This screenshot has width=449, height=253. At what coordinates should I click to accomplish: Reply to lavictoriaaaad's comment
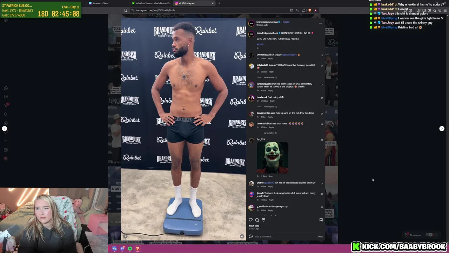[x=270, y=58]
